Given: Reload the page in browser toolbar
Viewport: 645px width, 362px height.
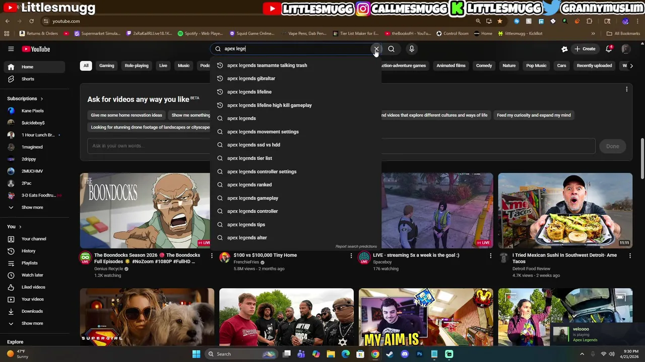Looking at the screenshot, I should click(31, 21).
